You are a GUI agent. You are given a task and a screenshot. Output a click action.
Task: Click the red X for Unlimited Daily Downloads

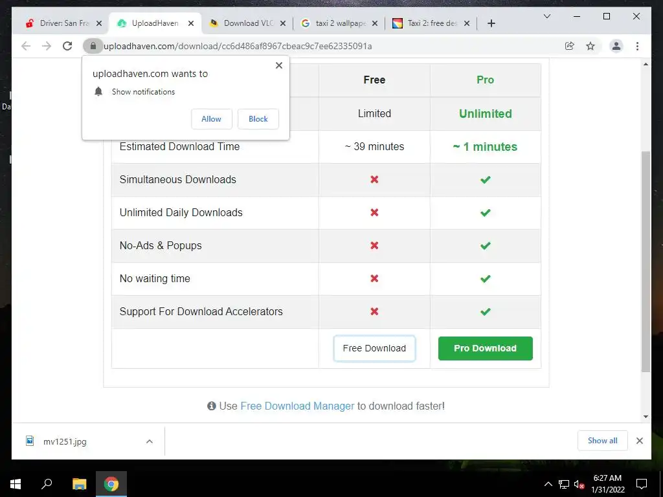point(374,212)
